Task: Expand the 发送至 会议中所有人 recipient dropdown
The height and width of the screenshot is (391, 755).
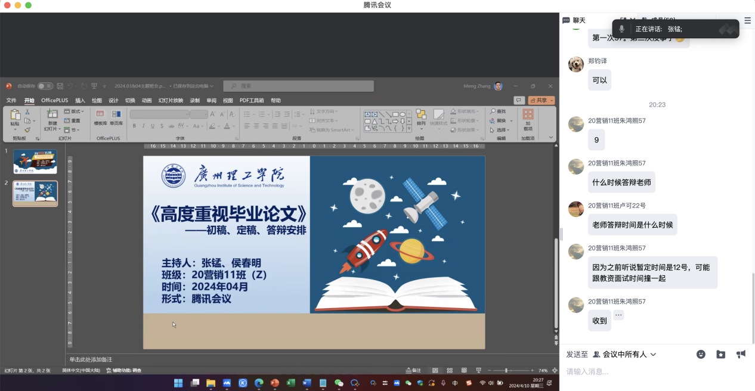Action: point(652,354)
